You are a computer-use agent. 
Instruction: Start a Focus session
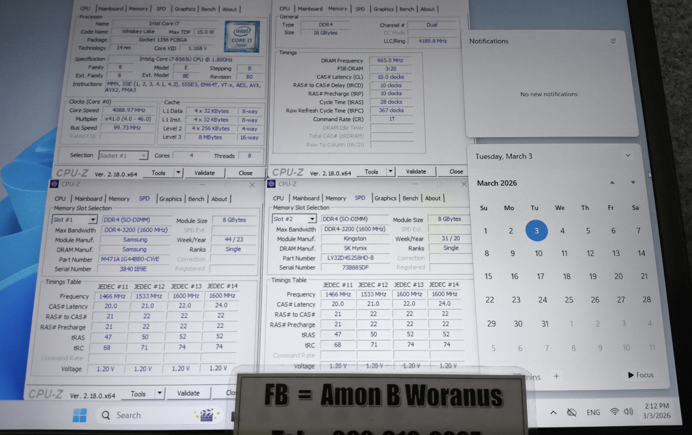coord(640,375)
